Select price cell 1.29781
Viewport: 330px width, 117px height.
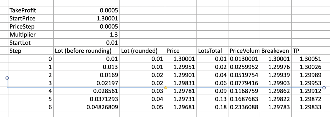pos(181,91)
